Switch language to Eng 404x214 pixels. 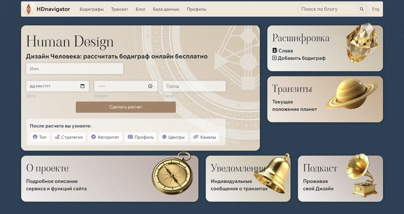click(x=376, y=9)
